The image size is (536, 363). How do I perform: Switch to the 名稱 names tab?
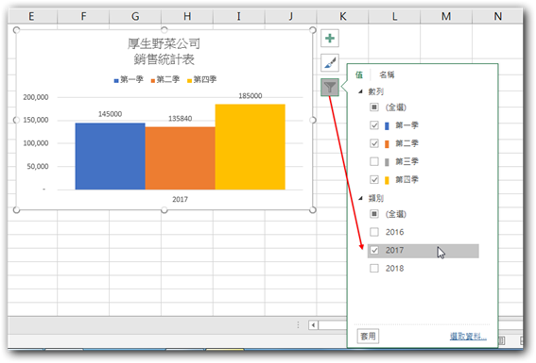click(387, 74)
